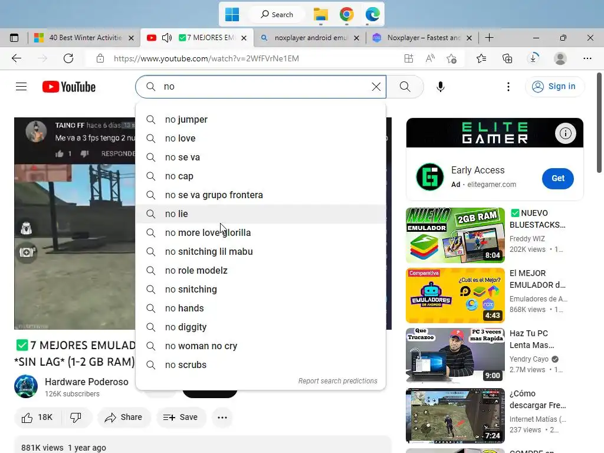The width and height of the screenshot is (604, 453).
Task: Click Report search predictions
Action: click(x=338, y=381)
